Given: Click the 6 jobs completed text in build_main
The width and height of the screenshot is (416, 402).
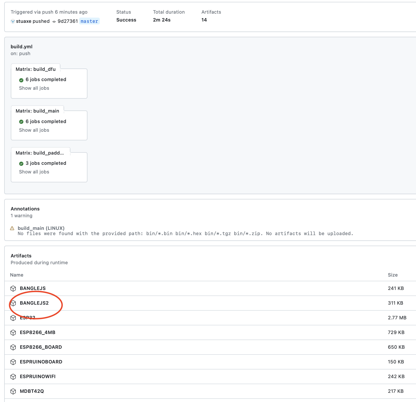Looking at the screenshot, I should 46,121.
